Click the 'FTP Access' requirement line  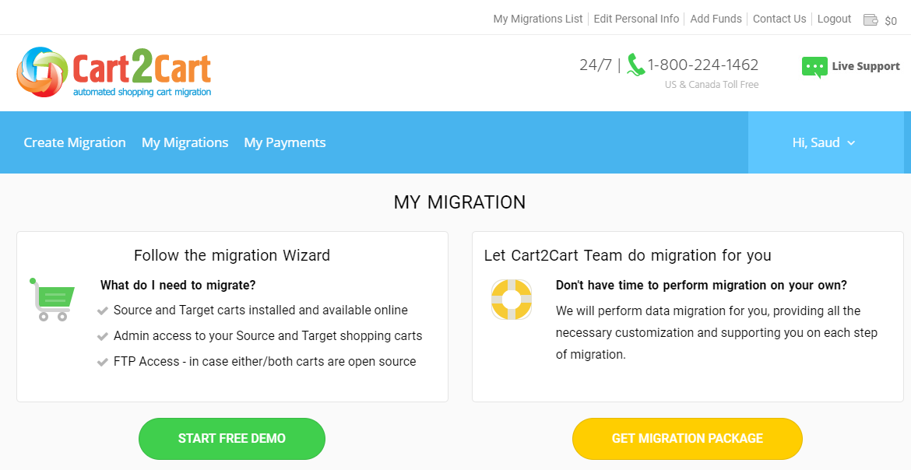(x=265, y=361)
